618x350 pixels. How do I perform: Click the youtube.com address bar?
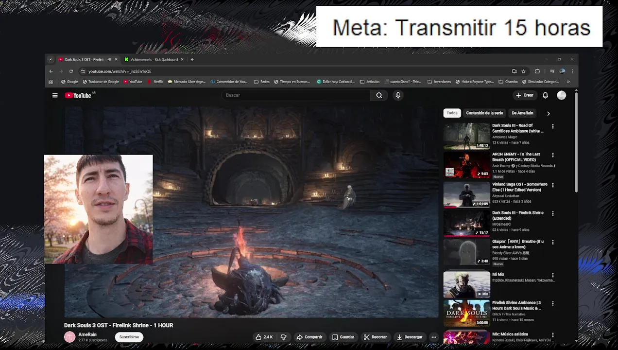pos(296,71)
